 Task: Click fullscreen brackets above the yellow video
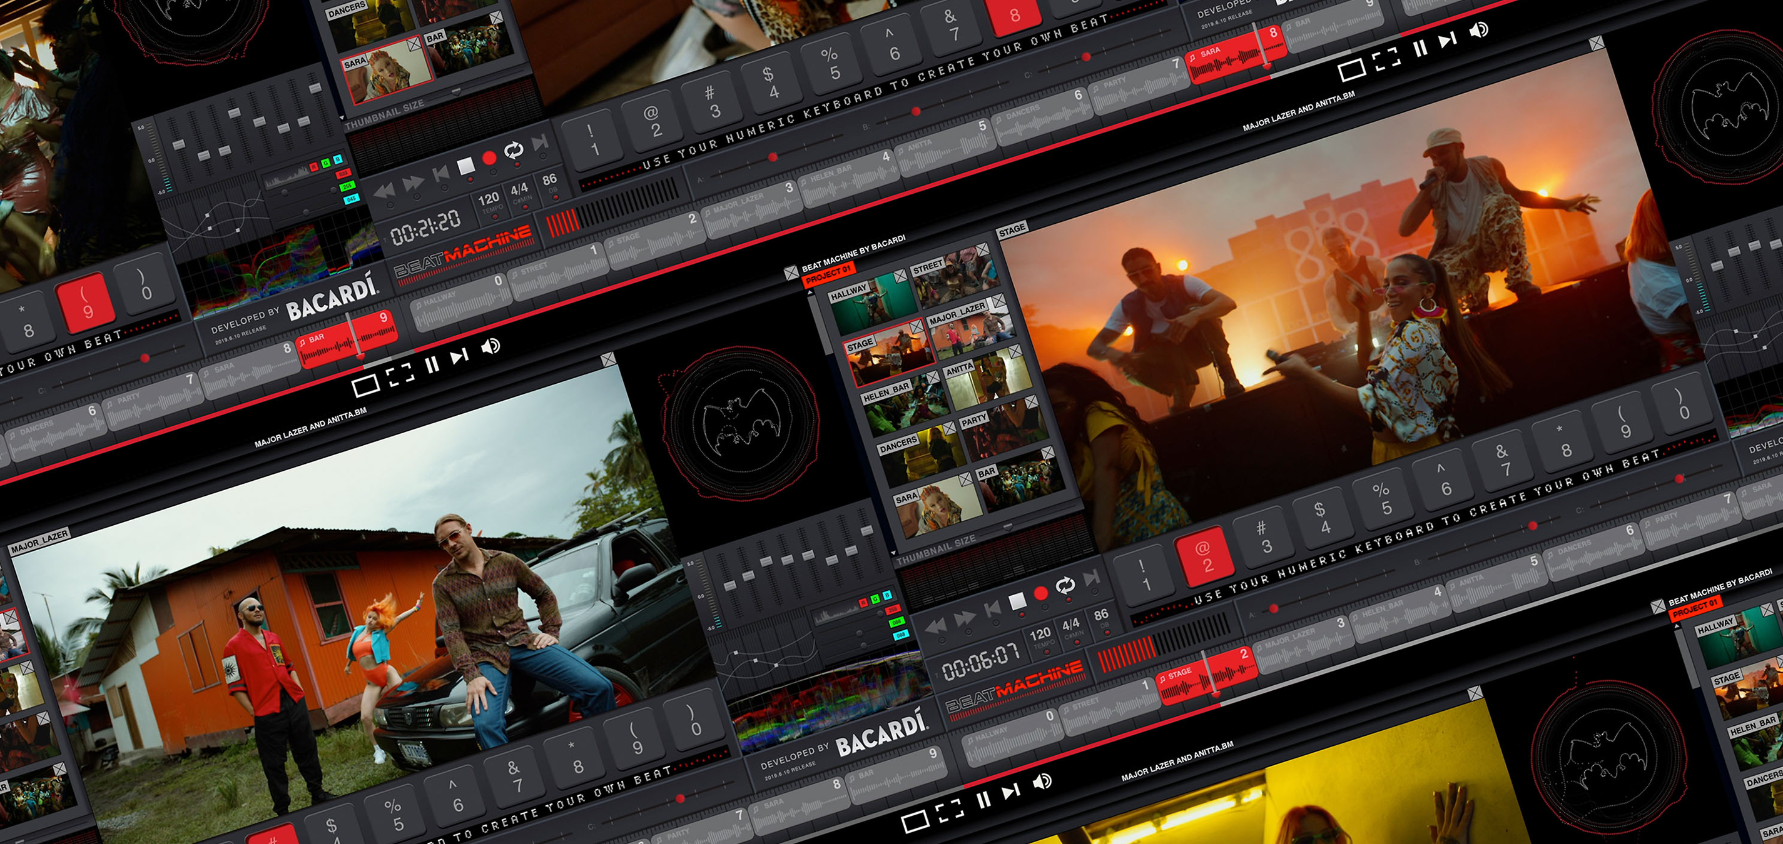[x=950, y=810]
